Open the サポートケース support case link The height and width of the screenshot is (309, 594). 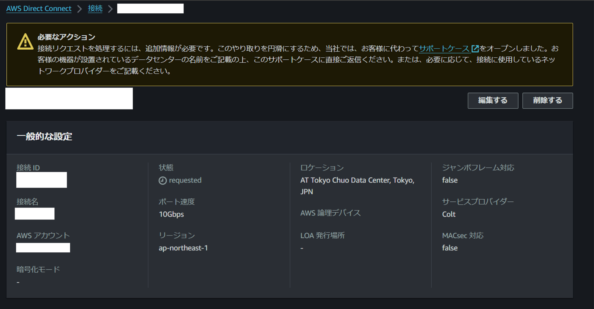(444, 48)
